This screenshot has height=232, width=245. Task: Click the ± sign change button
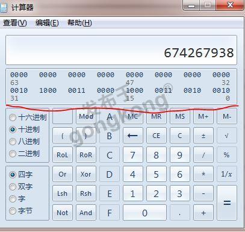point(203,136)
